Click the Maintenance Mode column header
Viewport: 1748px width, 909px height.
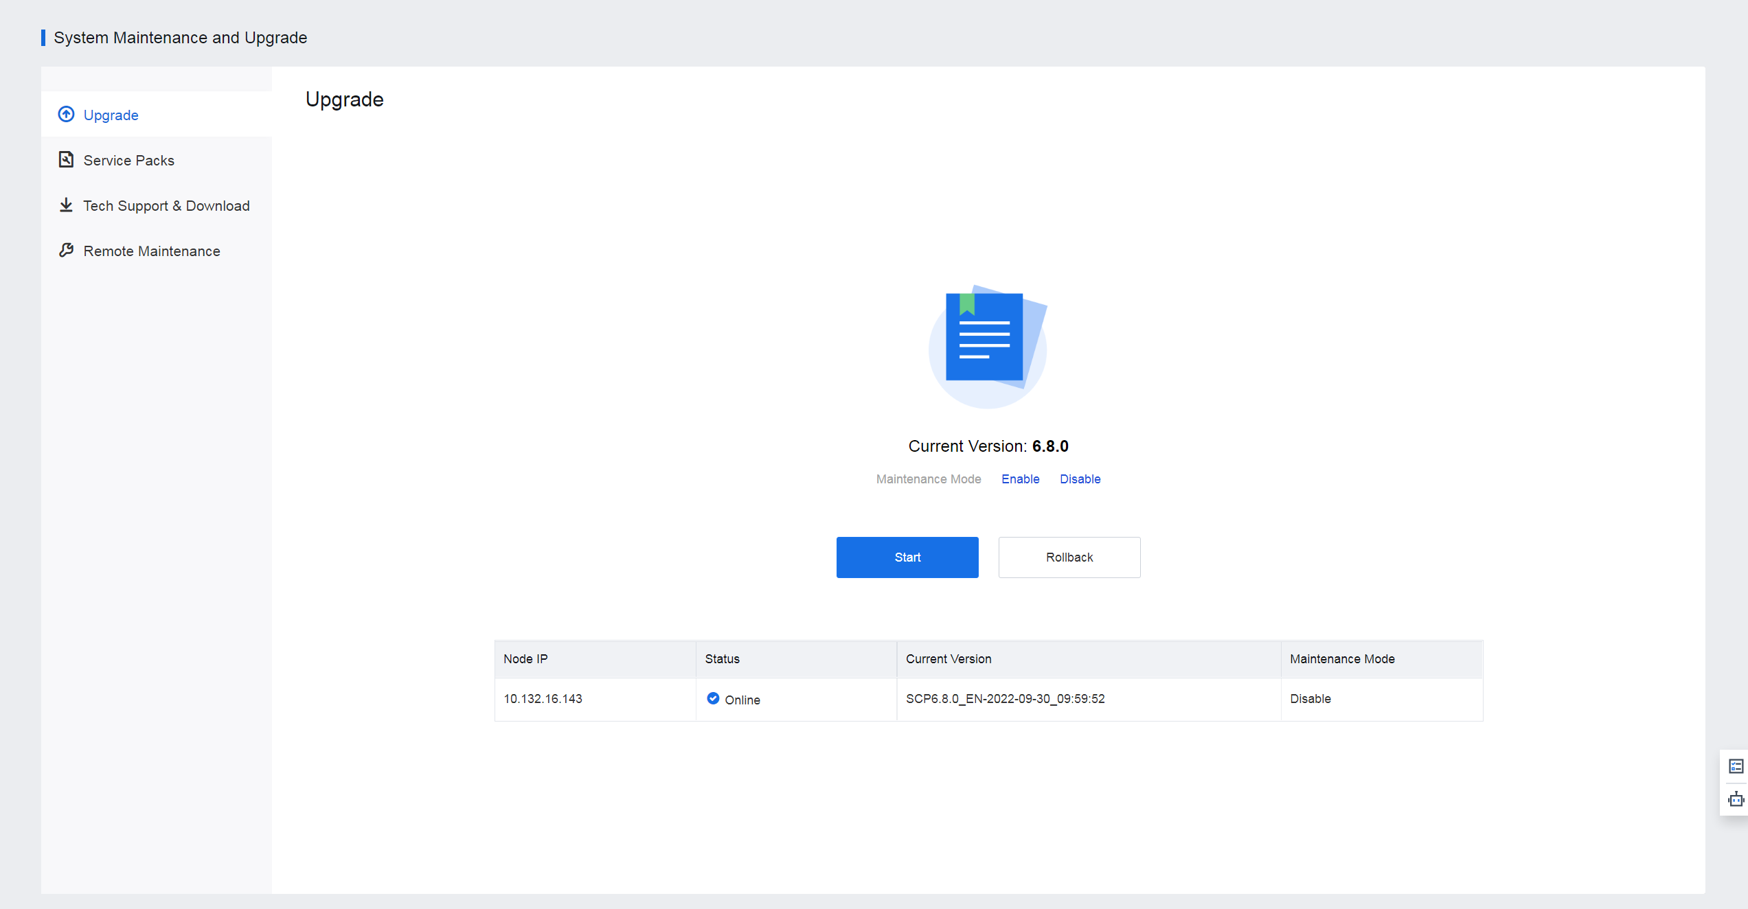[x=1341, y=659]
